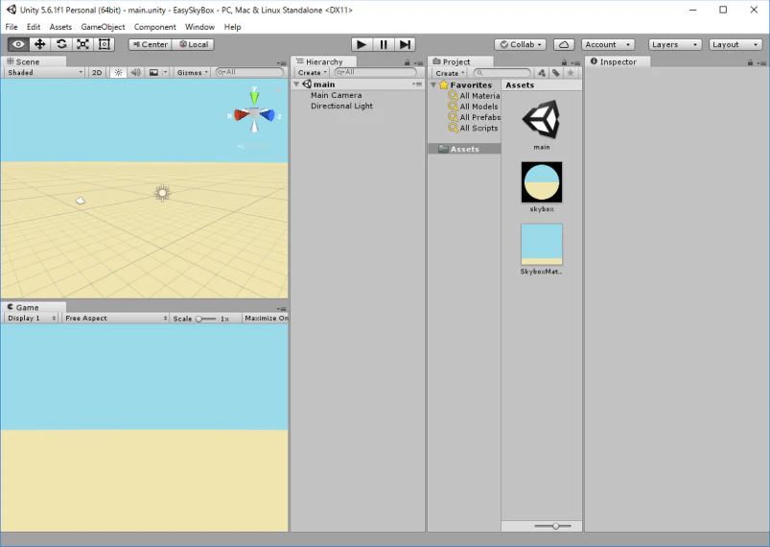Toggle 2D scene view mode
The height and width of the screenshot is (547, 770).
97,72
